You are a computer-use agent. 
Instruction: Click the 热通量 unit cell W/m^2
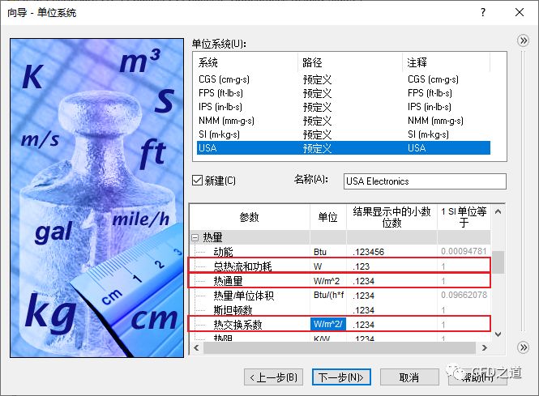(328, 281)
